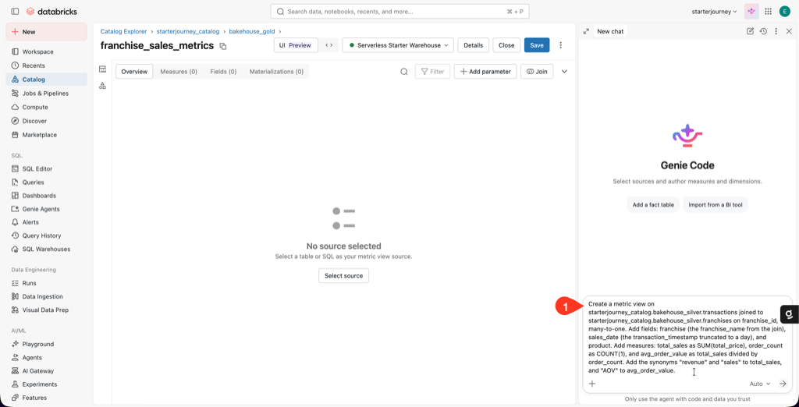Open Visual Data Prep
The height and width of the screenshot is (407, 799).
pos(46,310)
